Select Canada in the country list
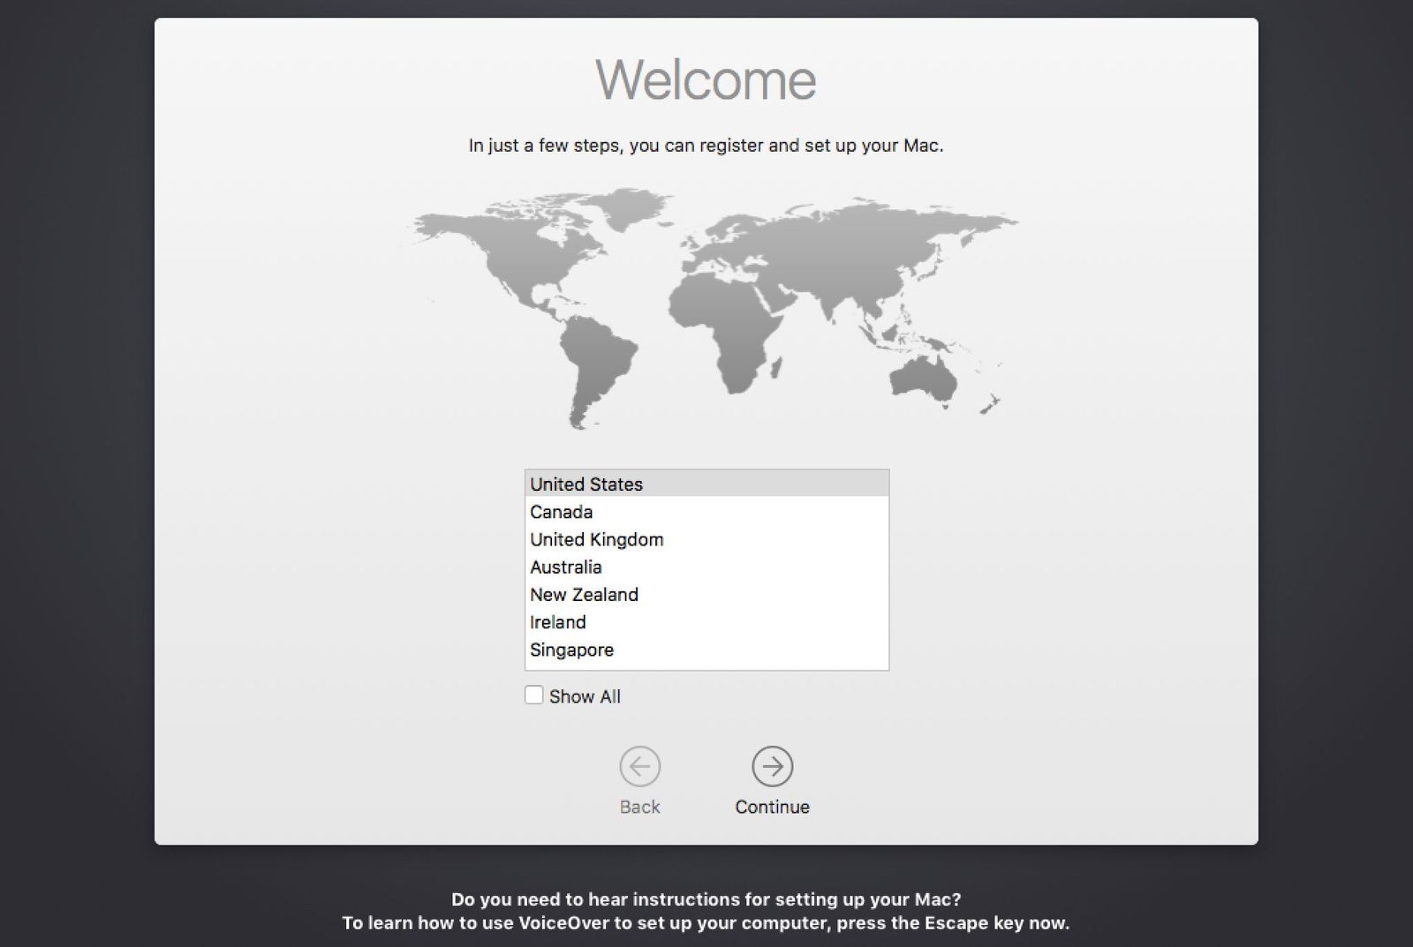Screen dimensions: 1413x947 pos(562,512)
